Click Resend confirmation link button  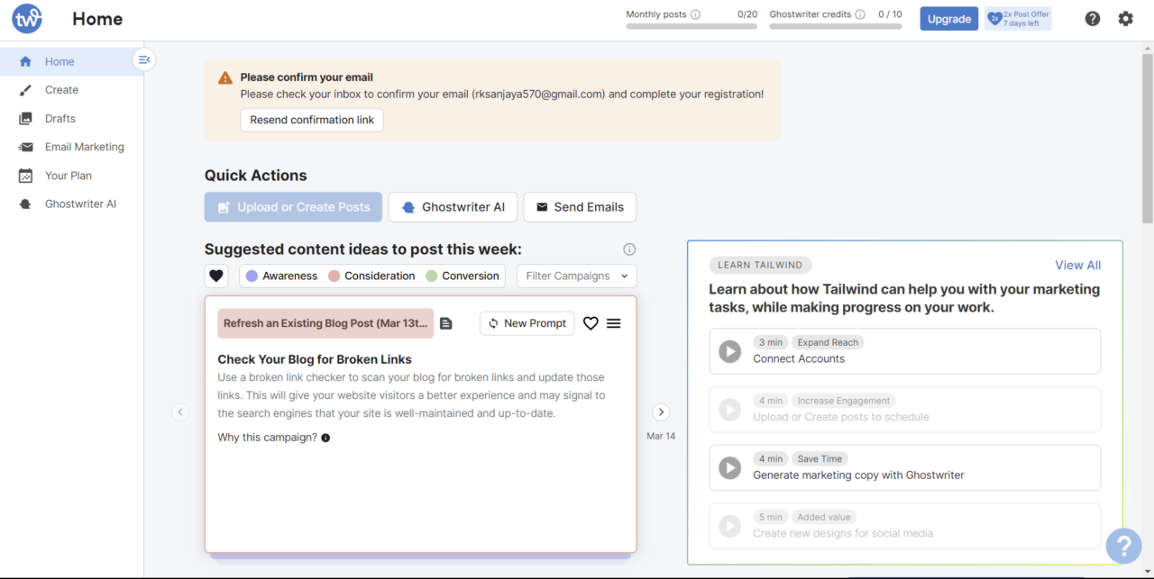311,120
